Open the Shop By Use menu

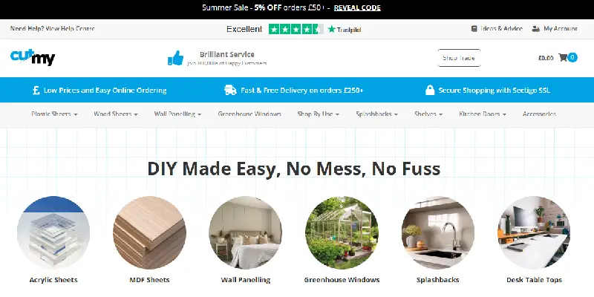point(319,114)
